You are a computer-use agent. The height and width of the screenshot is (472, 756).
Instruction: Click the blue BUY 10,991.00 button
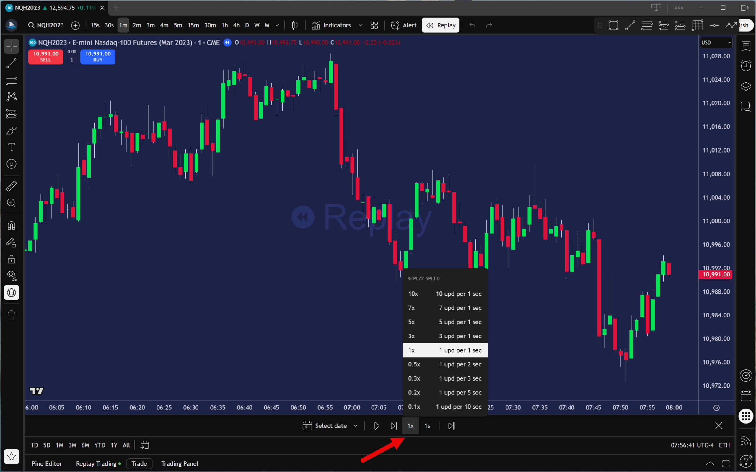coord(98,57)
